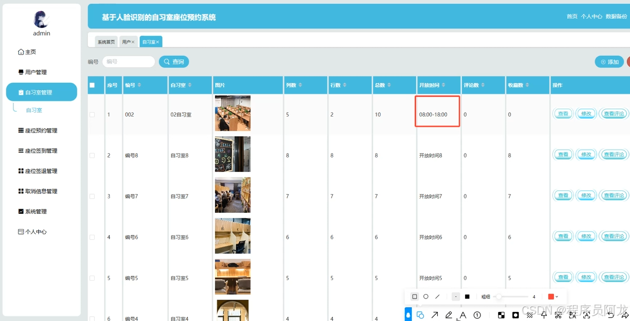Undo the last annotation

click(611, 315)
